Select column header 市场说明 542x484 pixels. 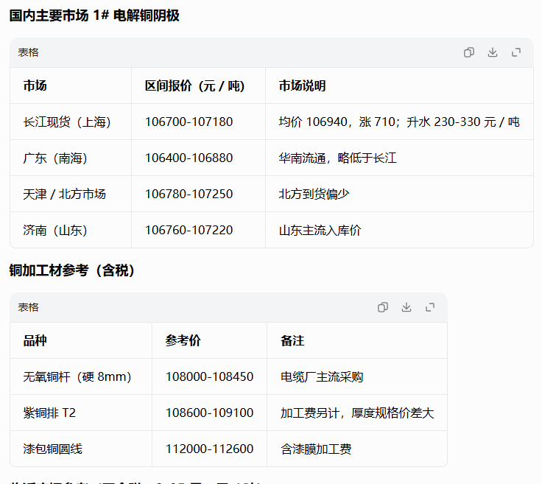[302, 85]
